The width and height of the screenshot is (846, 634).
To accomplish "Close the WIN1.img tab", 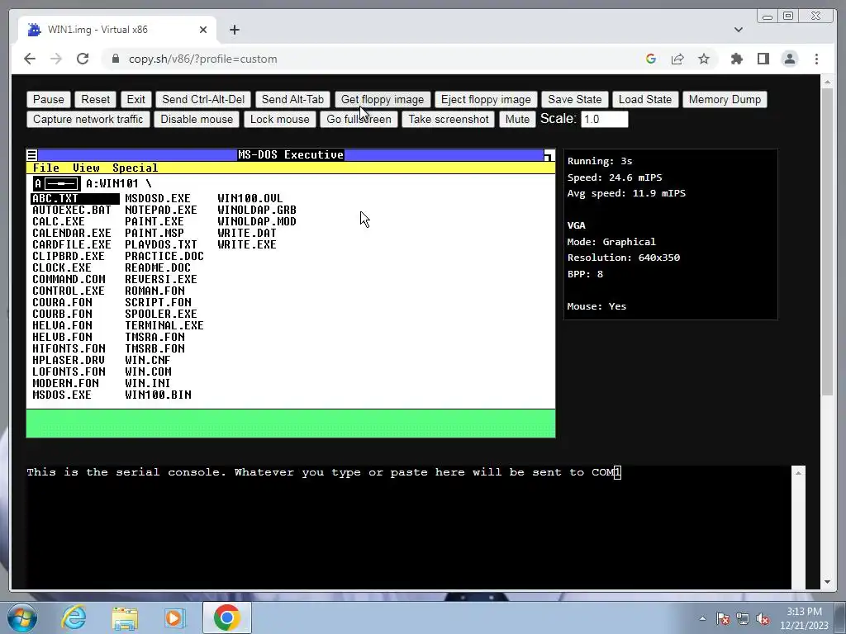I will [203, 30].
